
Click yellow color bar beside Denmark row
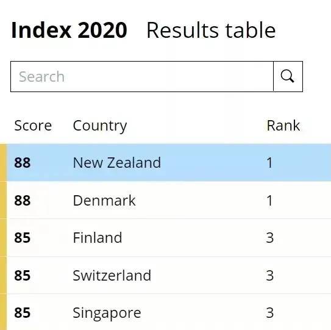tap(4, 200)
